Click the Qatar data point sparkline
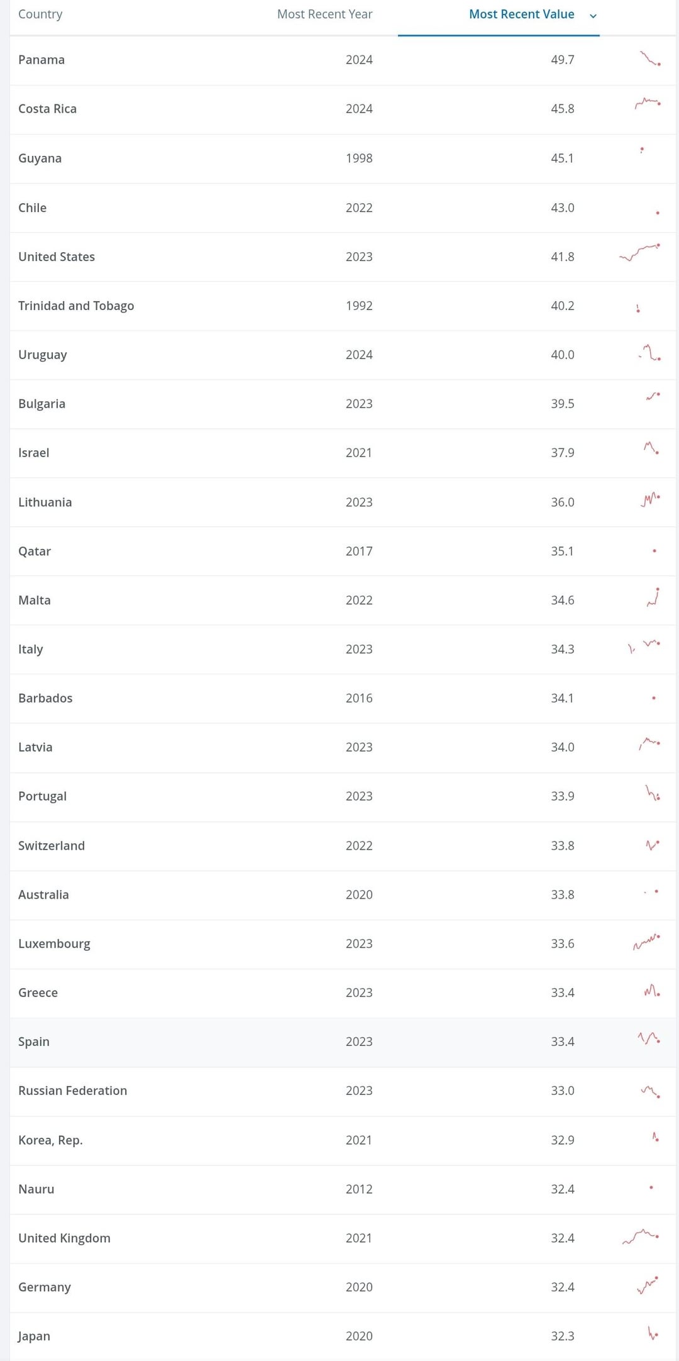Image resolution: width=679 pixels, height=1361 pixels. (x=654, y=551)
